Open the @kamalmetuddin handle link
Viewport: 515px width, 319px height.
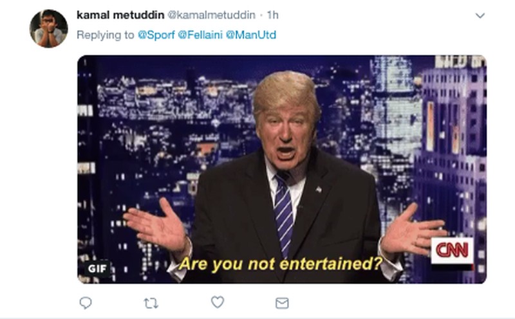click(x=212, y=15)
